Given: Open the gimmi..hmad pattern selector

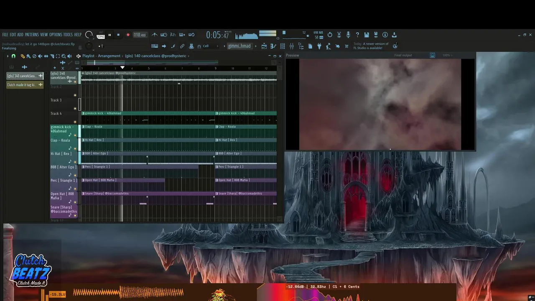Looking at the screenshot, I should 239,46.
